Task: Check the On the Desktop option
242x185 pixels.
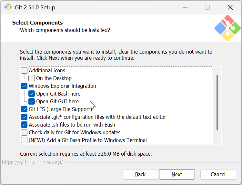Action: [x=32, y=78]
